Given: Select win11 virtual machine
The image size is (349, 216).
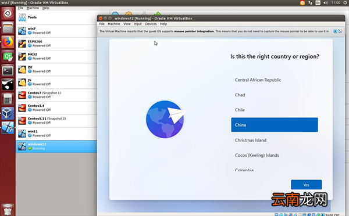Looking at the screenshot, I should point(56,134).
